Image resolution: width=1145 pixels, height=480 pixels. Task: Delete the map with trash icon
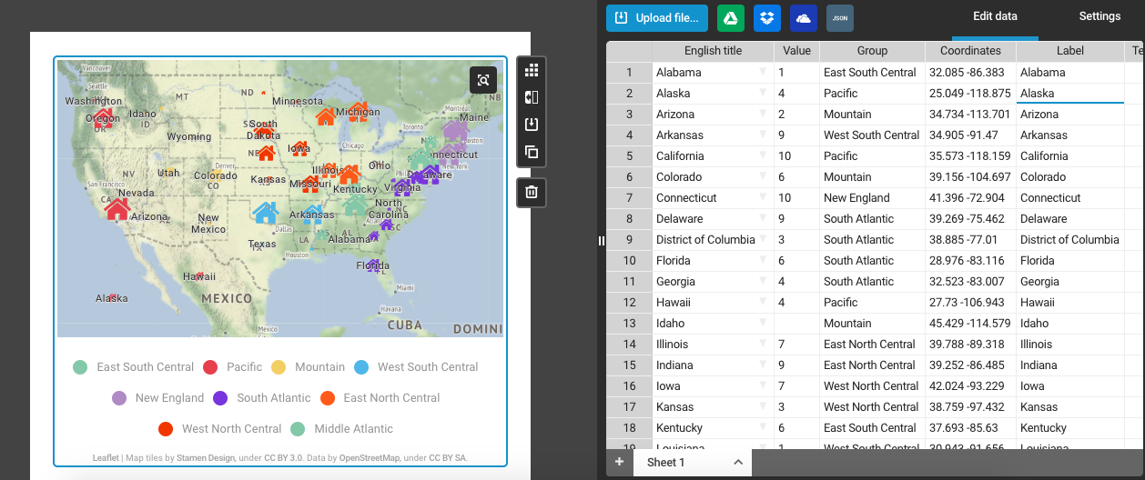pos(532,192)
